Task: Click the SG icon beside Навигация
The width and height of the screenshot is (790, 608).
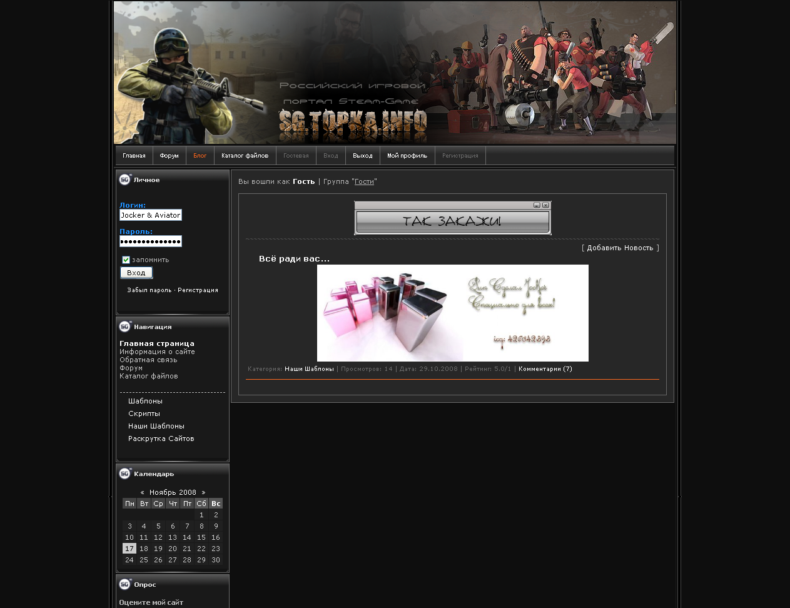Action: (125, 327)
